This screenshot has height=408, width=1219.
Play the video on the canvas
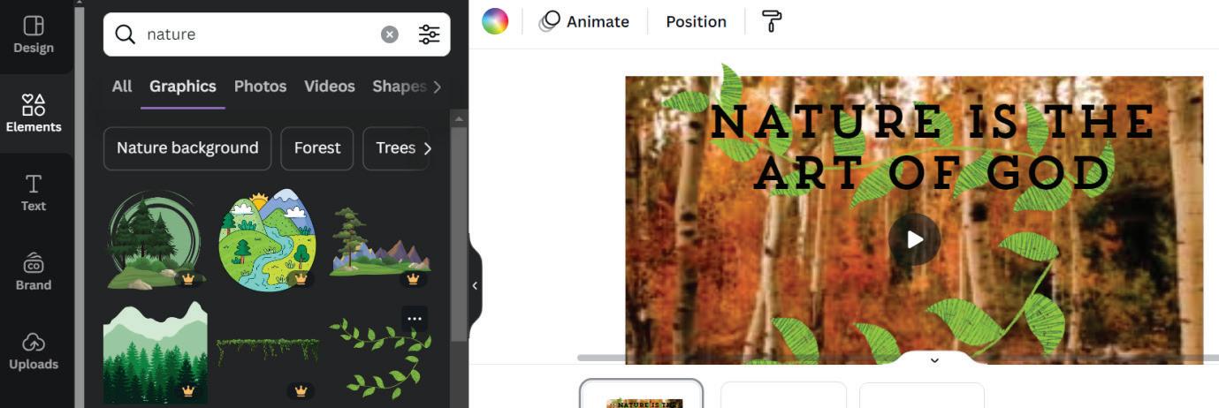click(914, 239)
